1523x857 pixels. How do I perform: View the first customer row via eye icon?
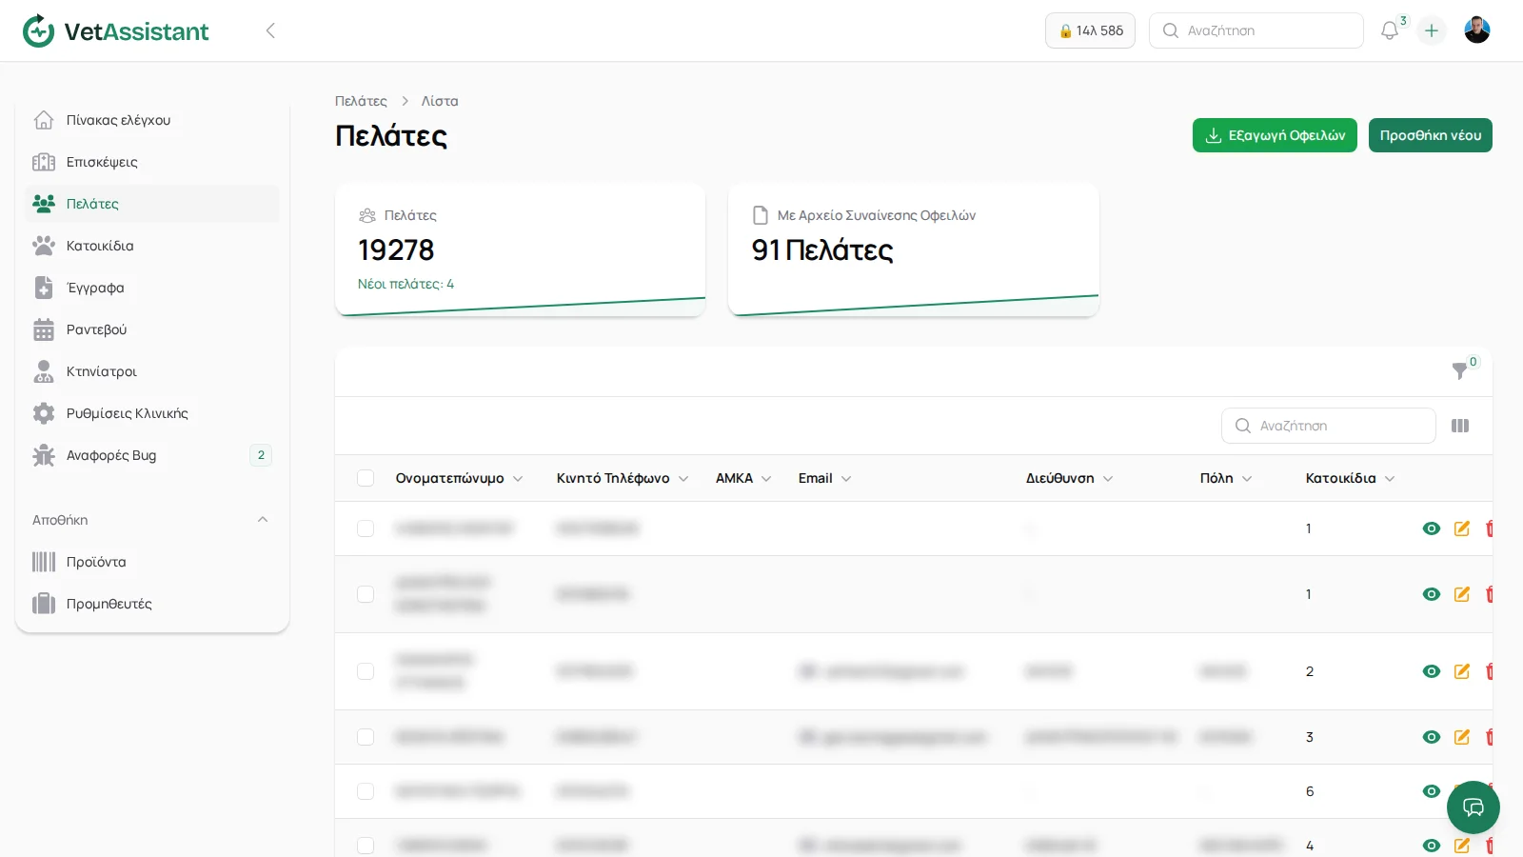[x=1432, y=528]
